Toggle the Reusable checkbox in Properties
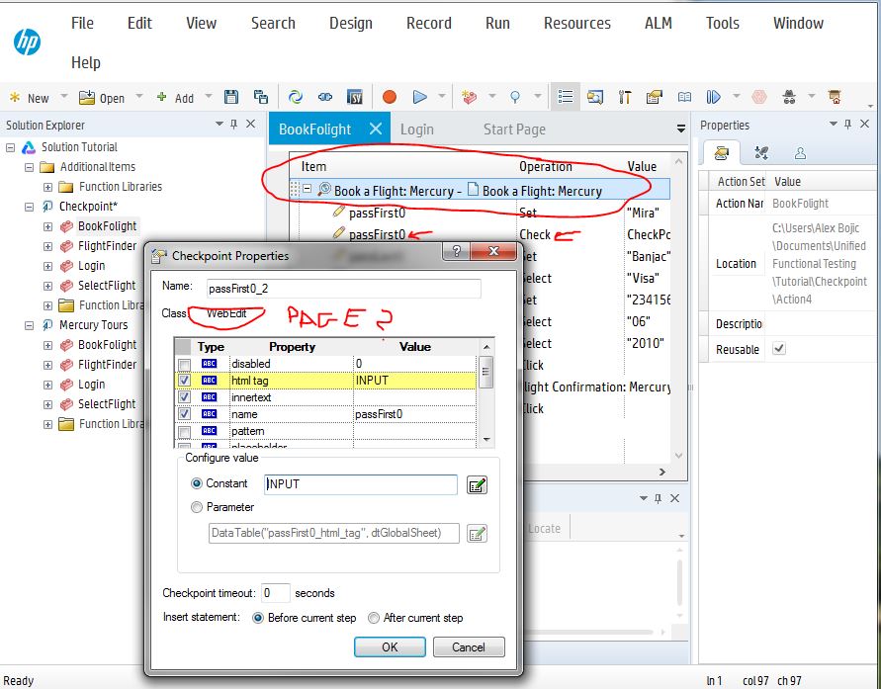Image resolution: width=881 pixels, height=689 pixels. 779,349
